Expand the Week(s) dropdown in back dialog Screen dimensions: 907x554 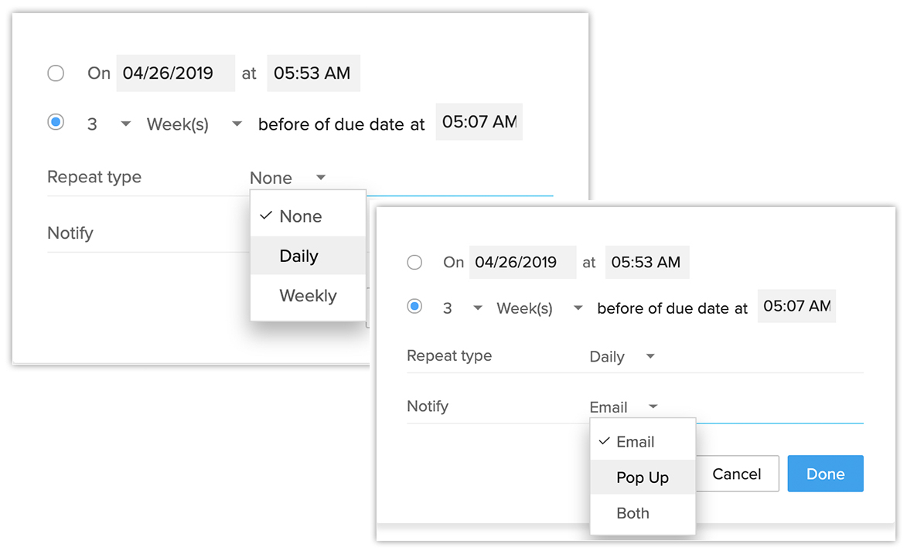[237, 124]
